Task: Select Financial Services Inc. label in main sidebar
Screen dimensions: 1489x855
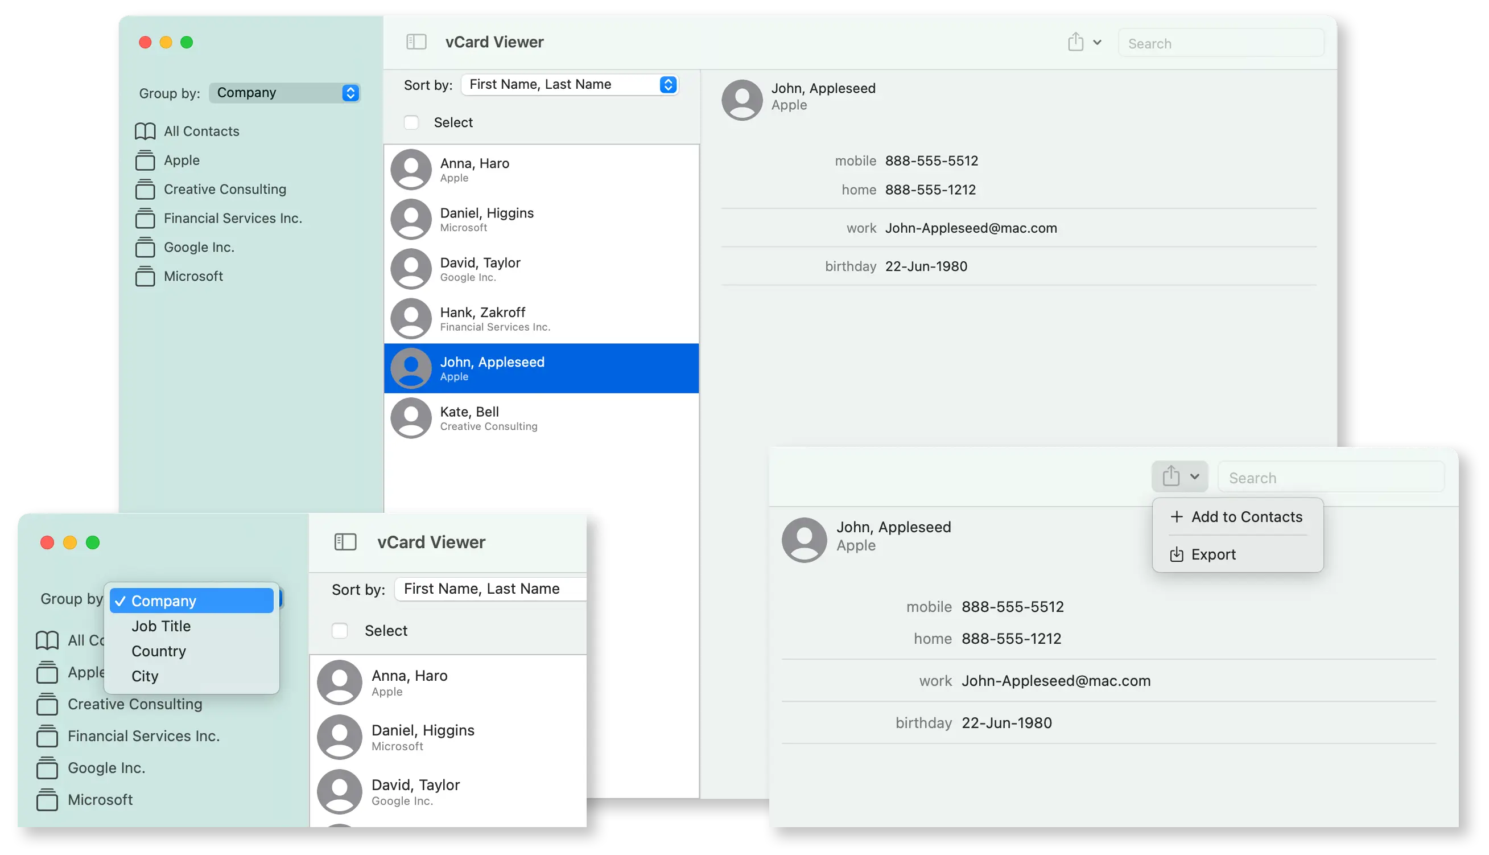Action: coord(233,219)
